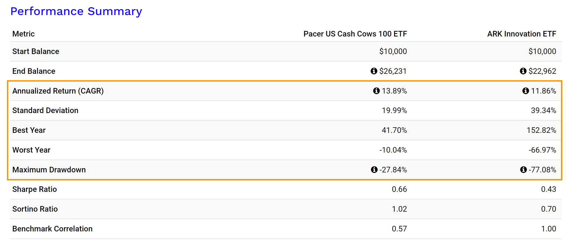Click info icon beside -27.84% drawdown
Image resolution: width=573 pixels, height=247 pixels.
pos(374,170)
